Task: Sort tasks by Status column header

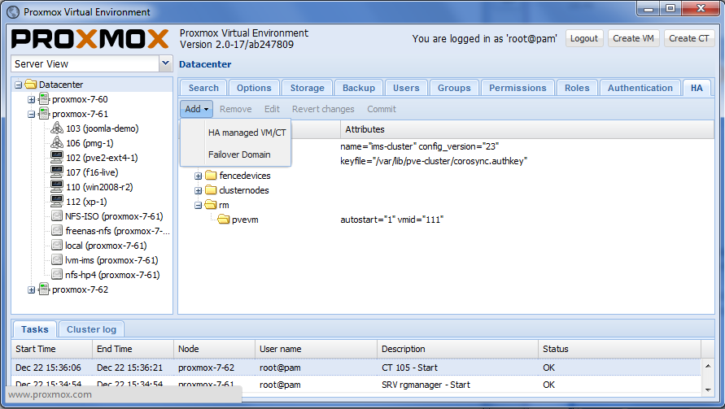Action: 619,349
